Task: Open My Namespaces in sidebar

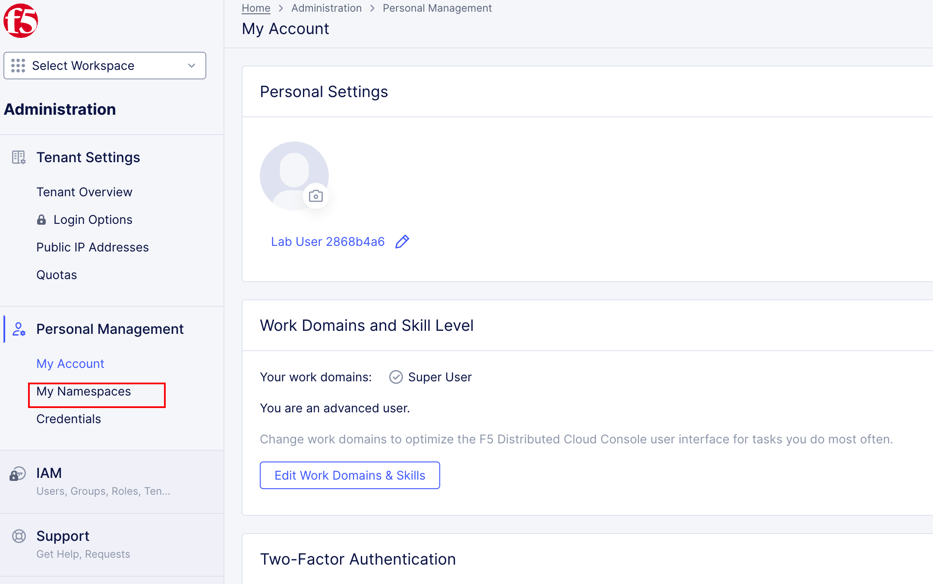Action: 84,391
